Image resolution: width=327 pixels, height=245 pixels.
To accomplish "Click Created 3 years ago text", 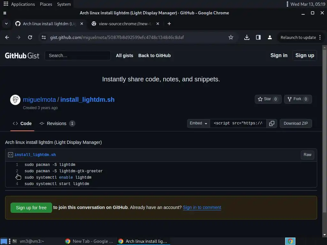I will point(40,108).
